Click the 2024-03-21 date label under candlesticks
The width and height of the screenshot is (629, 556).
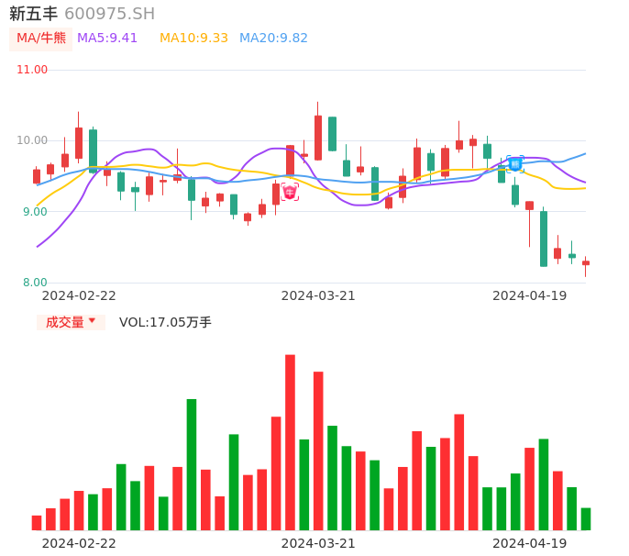coord(318,295)
